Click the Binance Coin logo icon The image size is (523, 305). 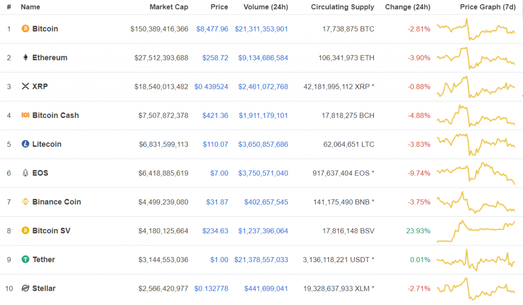point(26,202)
